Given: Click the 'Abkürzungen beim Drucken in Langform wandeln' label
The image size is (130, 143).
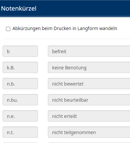Looking at the screenshot, I should (x=65, y=28).
